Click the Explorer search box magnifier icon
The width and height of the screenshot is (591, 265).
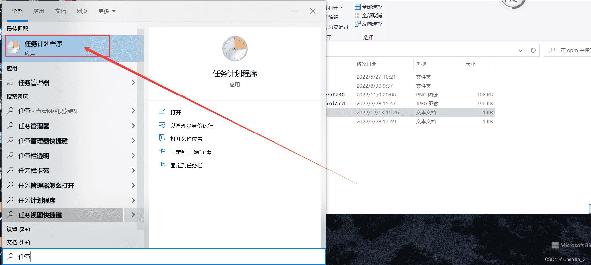pos(552,50)
